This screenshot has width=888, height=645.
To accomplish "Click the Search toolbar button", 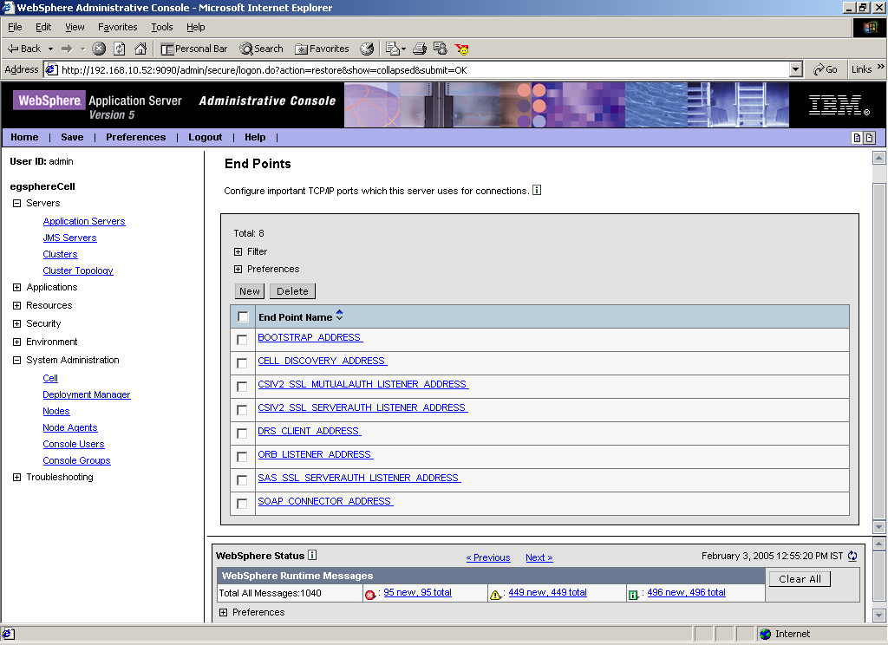I will click(261, 49).
